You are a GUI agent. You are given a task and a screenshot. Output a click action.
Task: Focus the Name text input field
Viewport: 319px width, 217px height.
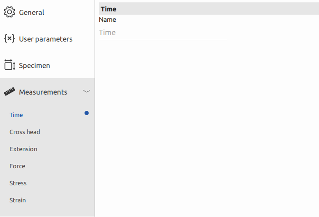(162, 33)
